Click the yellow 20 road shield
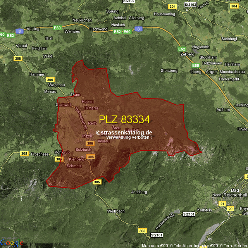The height and width of the screenshot is (248, 248). pos(231,209)
